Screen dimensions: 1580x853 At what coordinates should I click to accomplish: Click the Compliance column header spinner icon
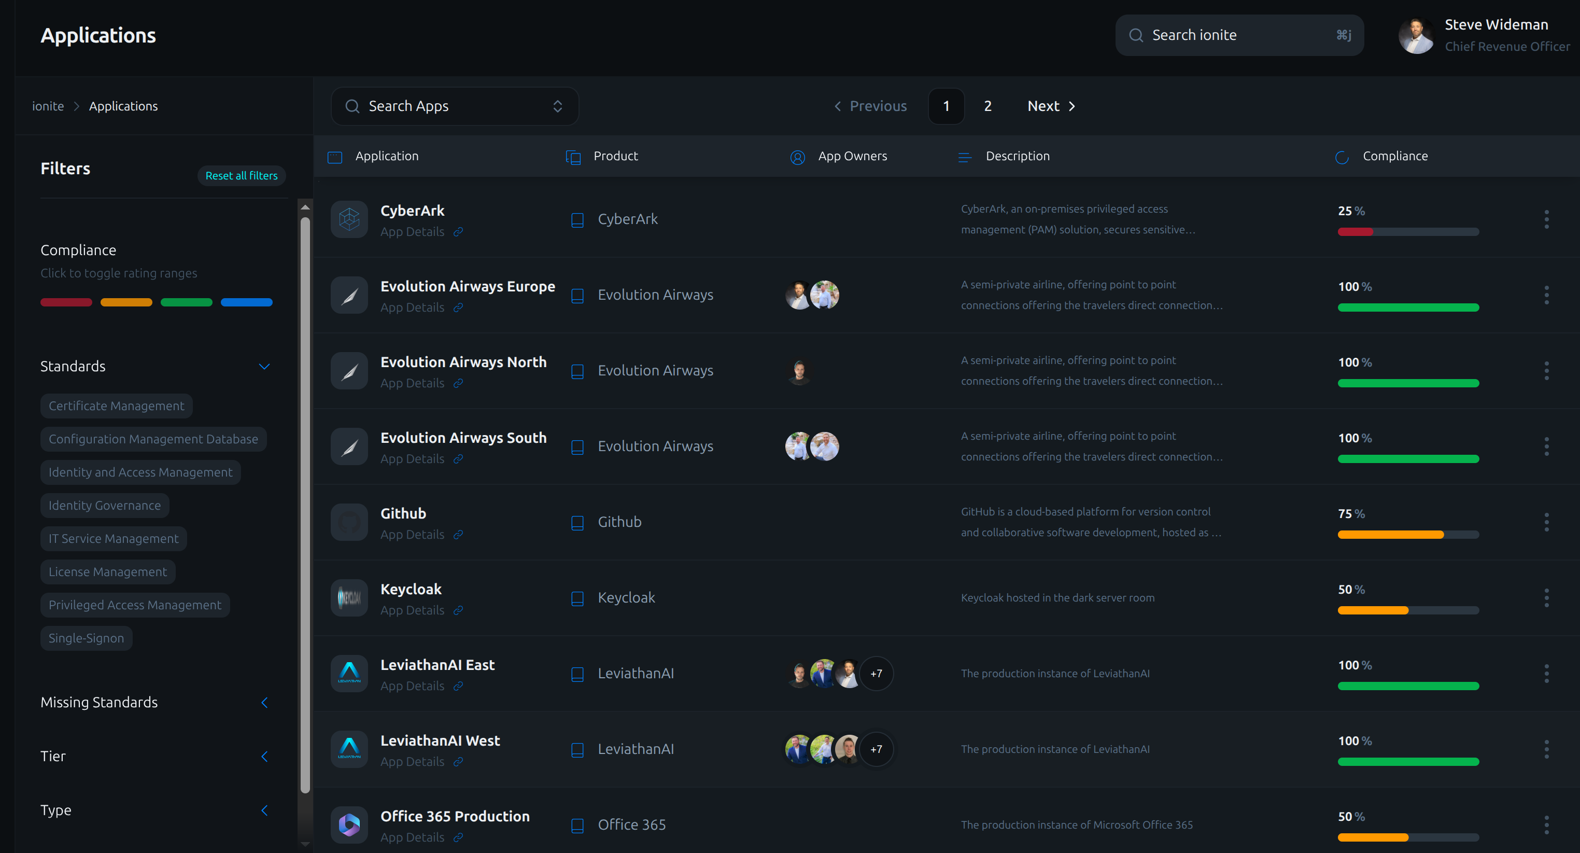[x=1342, y=157]
